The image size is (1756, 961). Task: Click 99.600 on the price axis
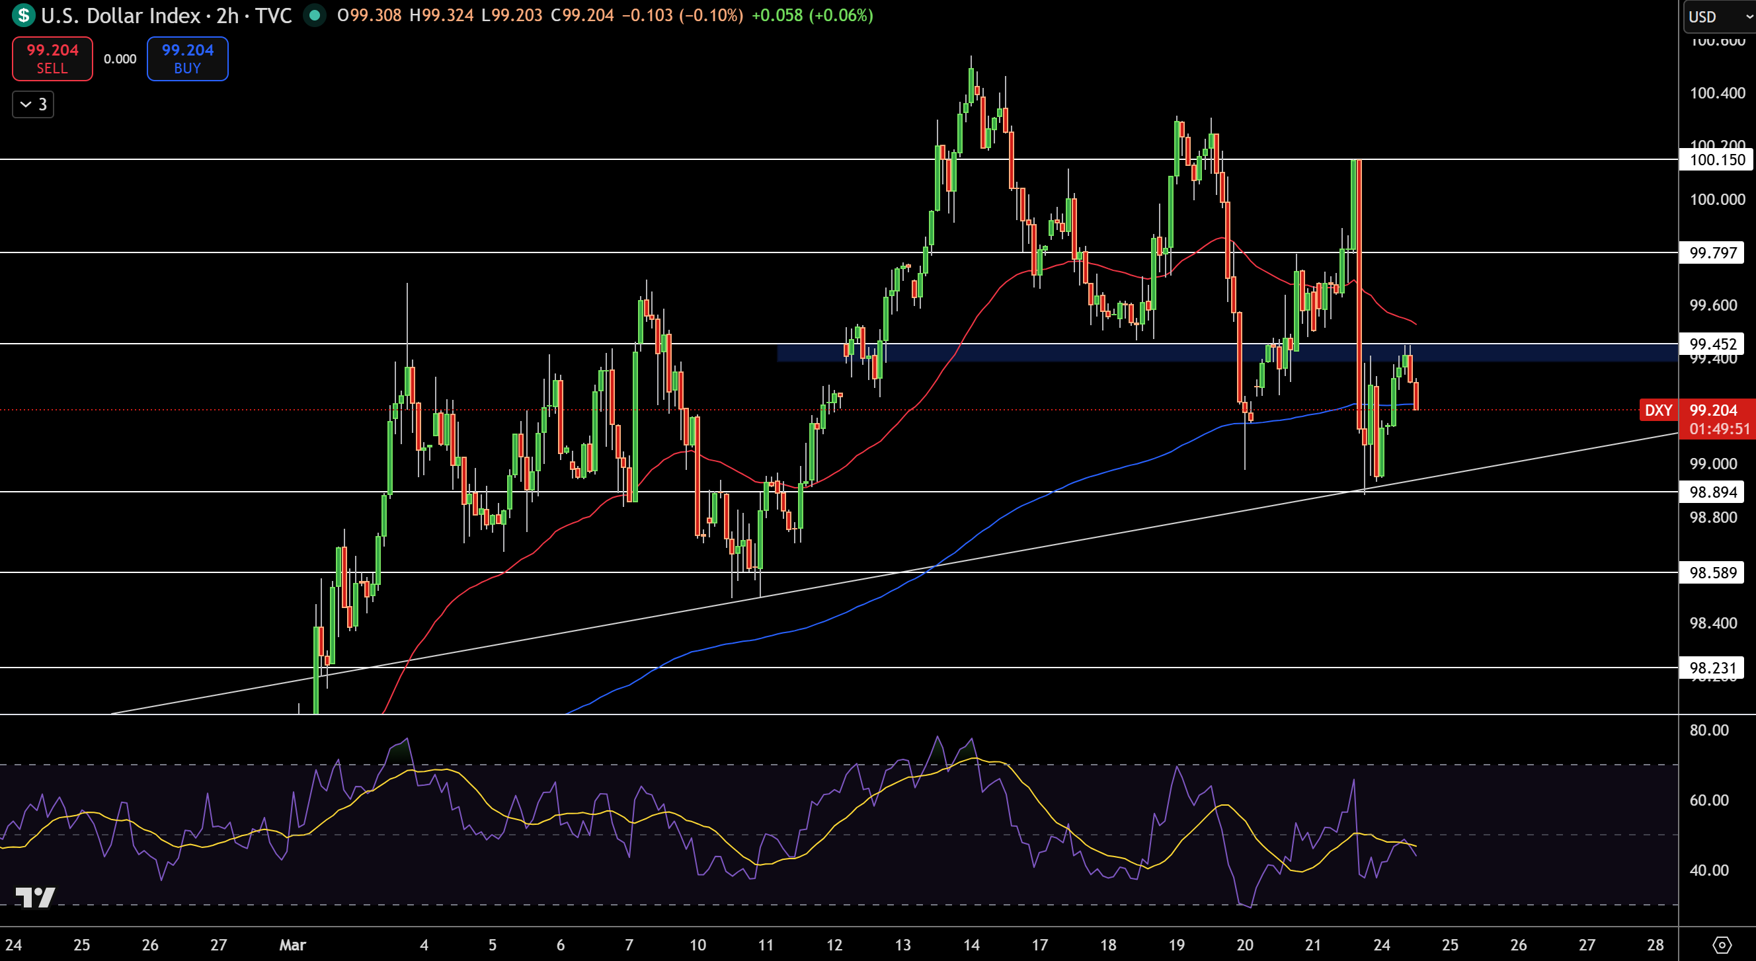(x=1713, y=305)
